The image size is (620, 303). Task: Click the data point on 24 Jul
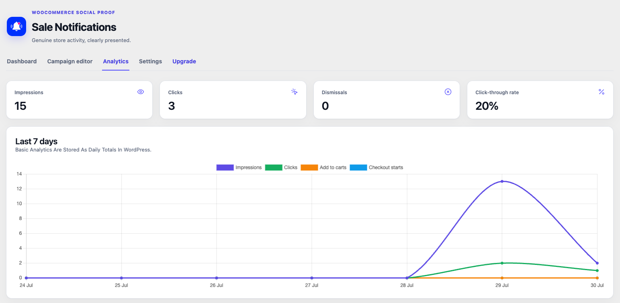(x=26, y=278)
